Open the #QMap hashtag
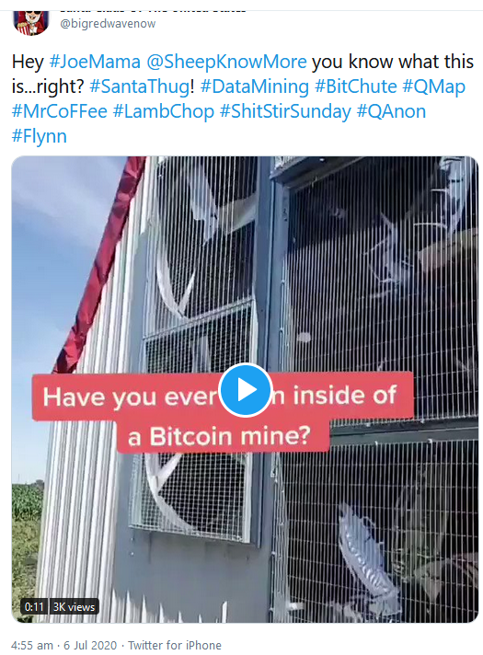The image size is (483, 655). pos(433,86)
